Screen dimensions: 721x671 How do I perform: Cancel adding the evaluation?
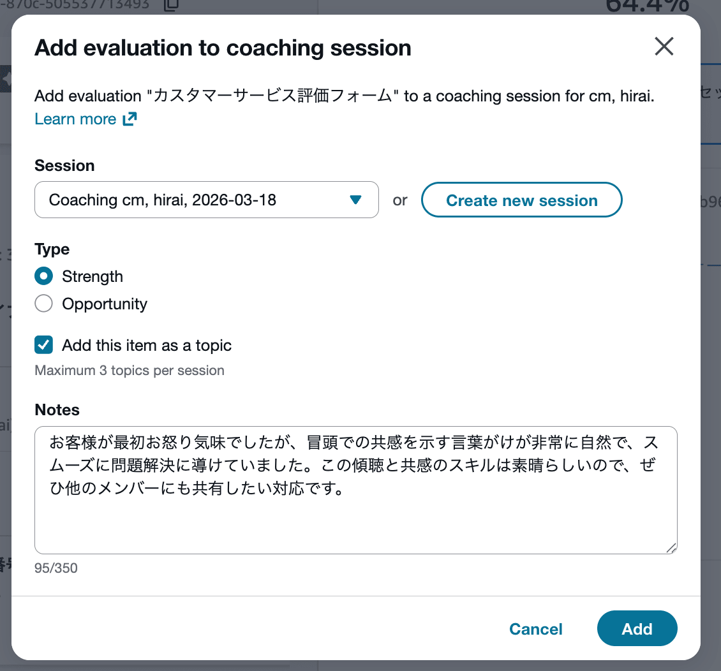coord(535,629)
